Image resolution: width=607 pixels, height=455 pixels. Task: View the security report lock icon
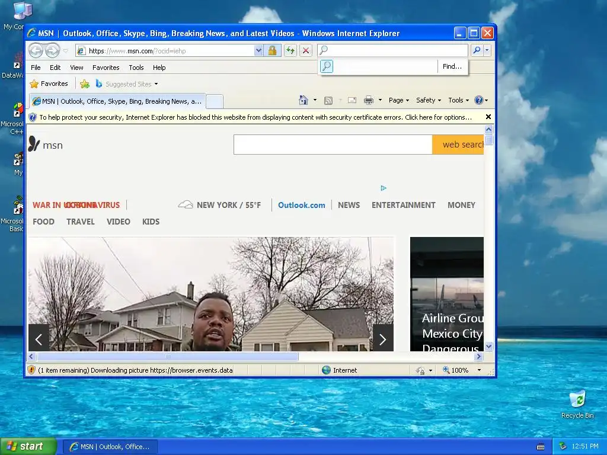(x=272, y=50)
